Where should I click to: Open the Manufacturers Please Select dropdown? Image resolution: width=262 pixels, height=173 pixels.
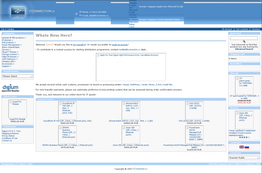(x=17, y=76)
